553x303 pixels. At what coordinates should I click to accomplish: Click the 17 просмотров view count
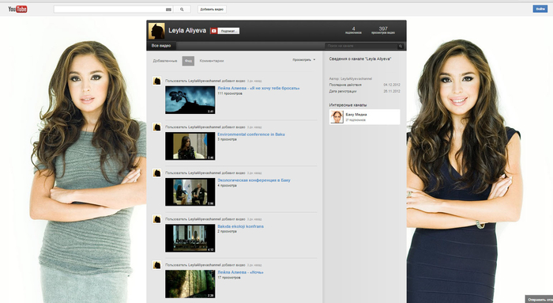pos(229,278)
